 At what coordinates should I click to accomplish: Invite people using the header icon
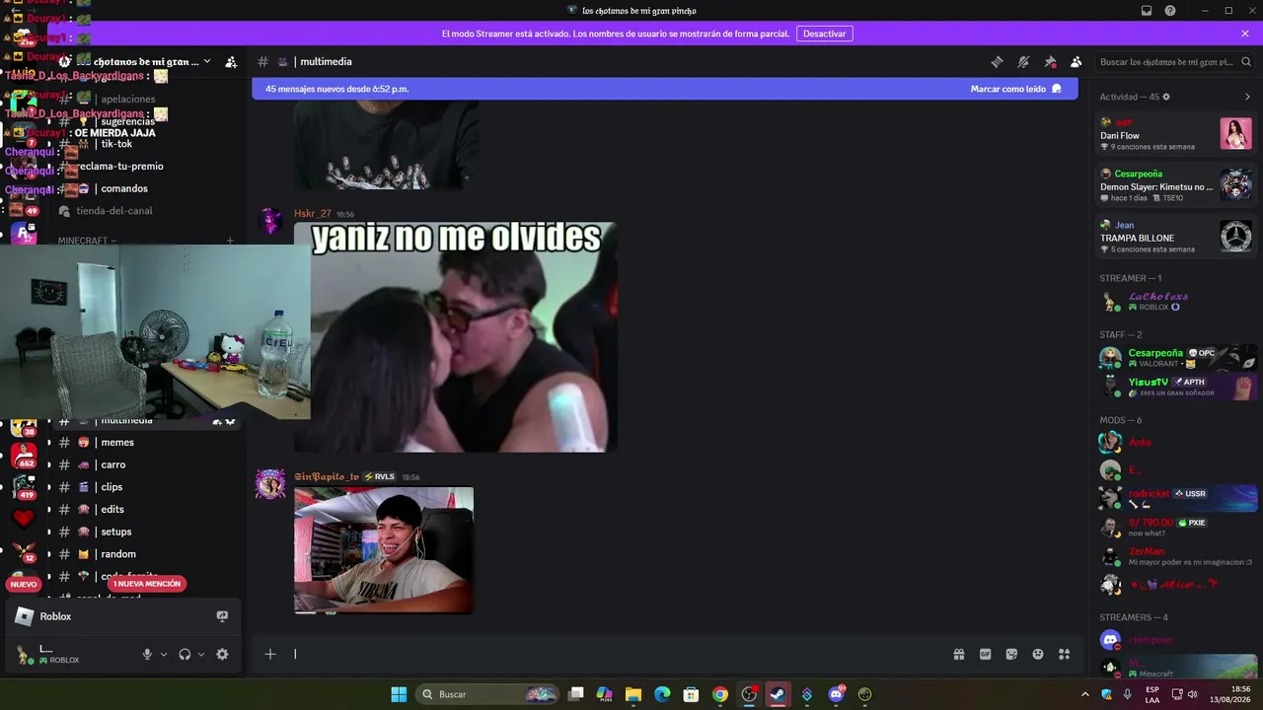coord(231,62)
